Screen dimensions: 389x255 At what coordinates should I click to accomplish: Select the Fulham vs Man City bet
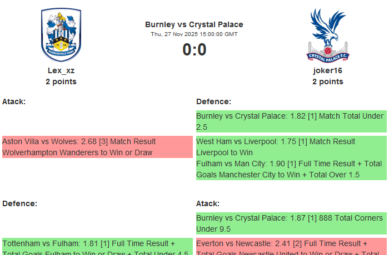pyautogui.click(x=291, y=169)
